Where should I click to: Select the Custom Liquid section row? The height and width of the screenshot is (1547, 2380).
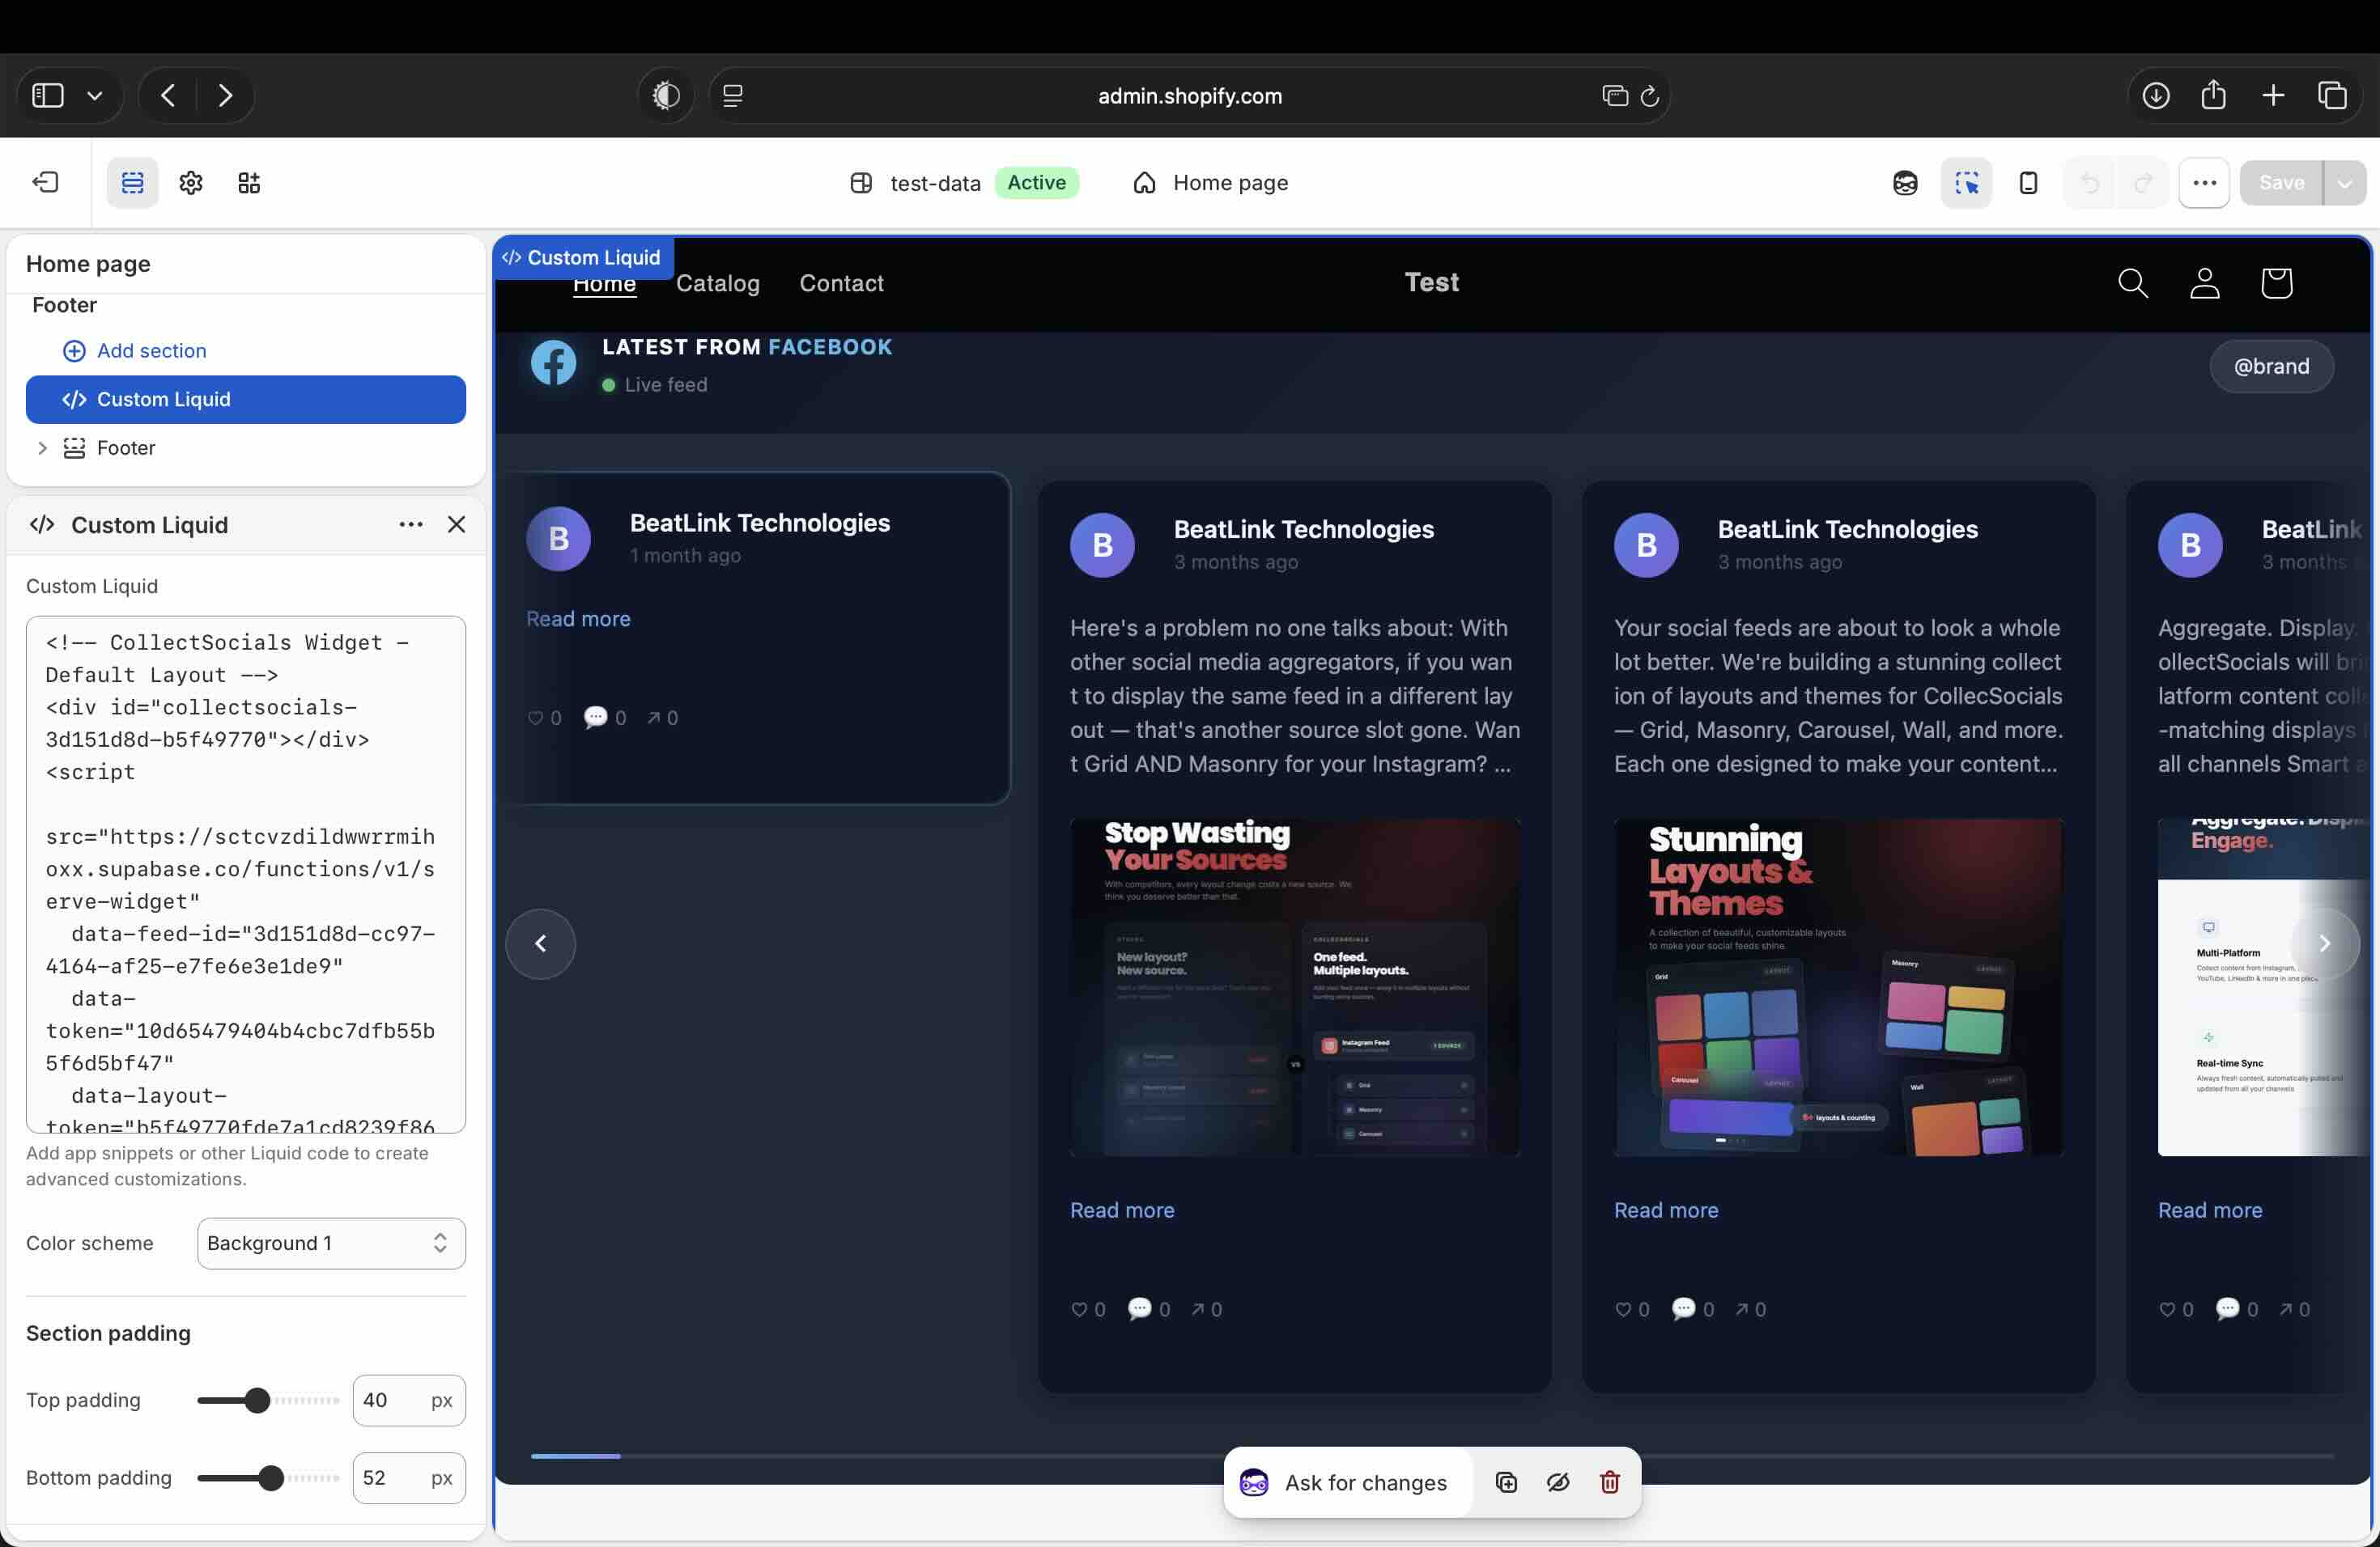coord(246,400)
